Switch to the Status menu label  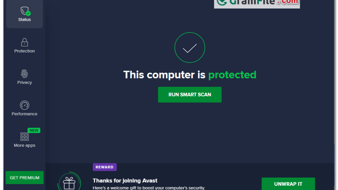tap(24, 19)
